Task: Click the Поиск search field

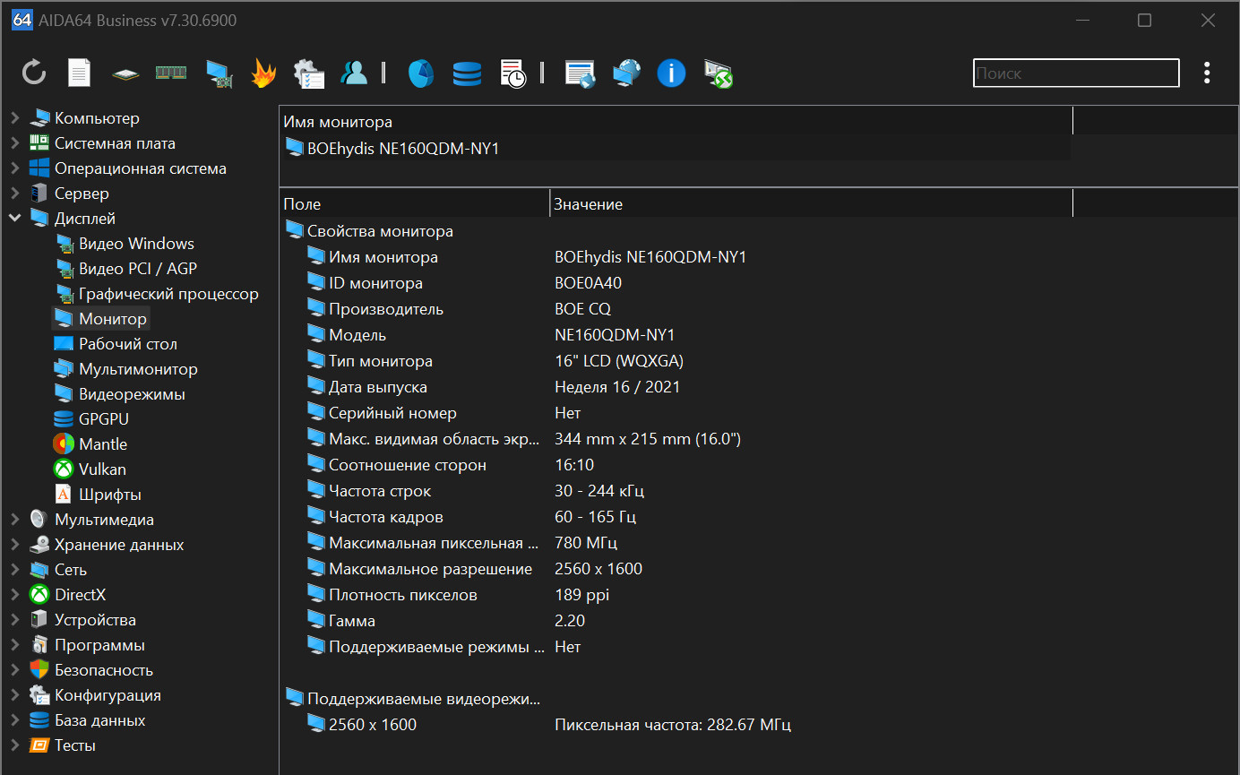Action: click(1075, 73)
